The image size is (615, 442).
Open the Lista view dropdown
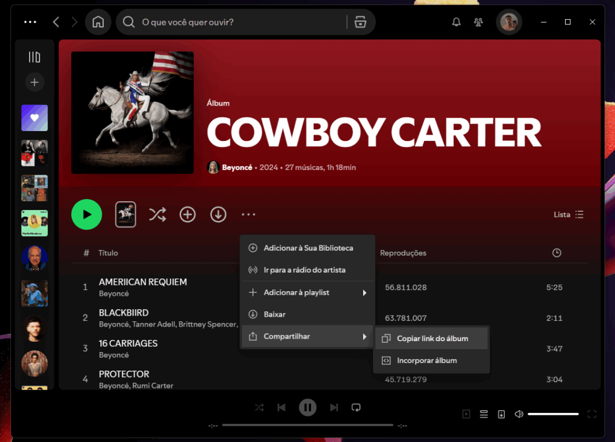[569, 214]
